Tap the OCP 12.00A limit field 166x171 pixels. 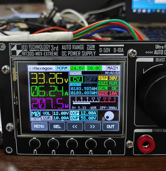tap(84, 113)
